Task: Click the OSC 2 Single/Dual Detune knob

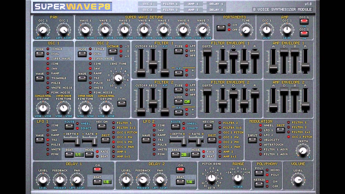Action: coord(106,108)
